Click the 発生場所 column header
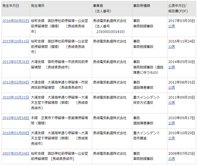Screen dimensions: 197x165 61,9
